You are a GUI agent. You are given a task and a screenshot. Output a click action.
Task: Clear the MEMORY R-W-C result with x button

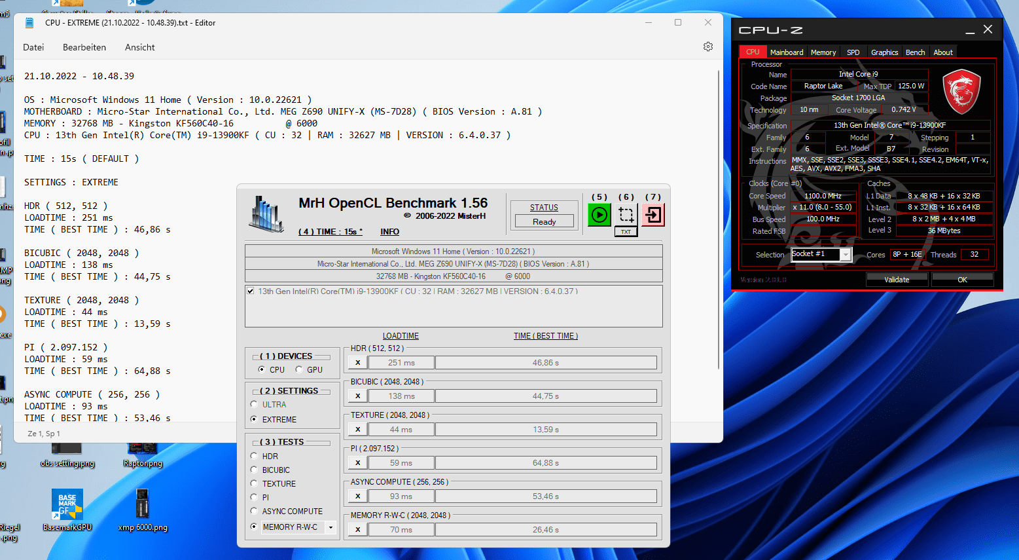pos(357,530)
